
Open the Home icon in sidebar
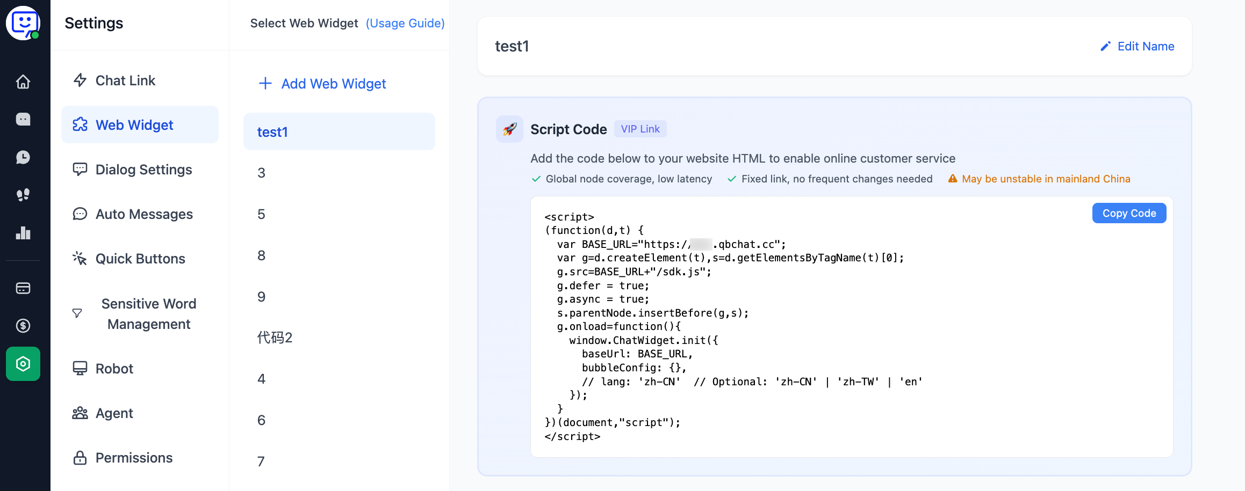point(23,82)
